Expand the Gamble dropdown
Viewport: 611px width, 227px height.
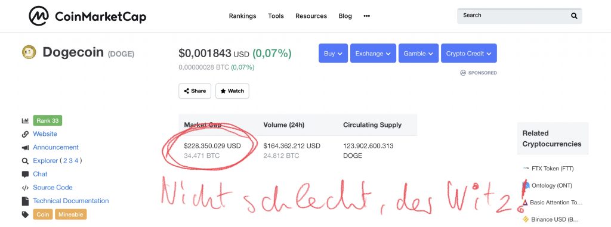pyautogui.click(x=418, y=54)
